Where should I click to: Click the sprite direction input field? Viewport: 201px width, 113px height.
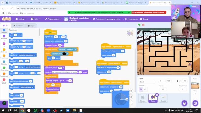[183, 89]
